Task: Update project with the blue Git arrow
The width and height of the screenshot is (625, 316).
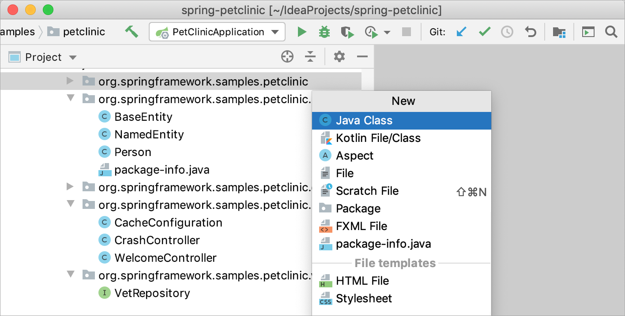Action: pos(461,32)
